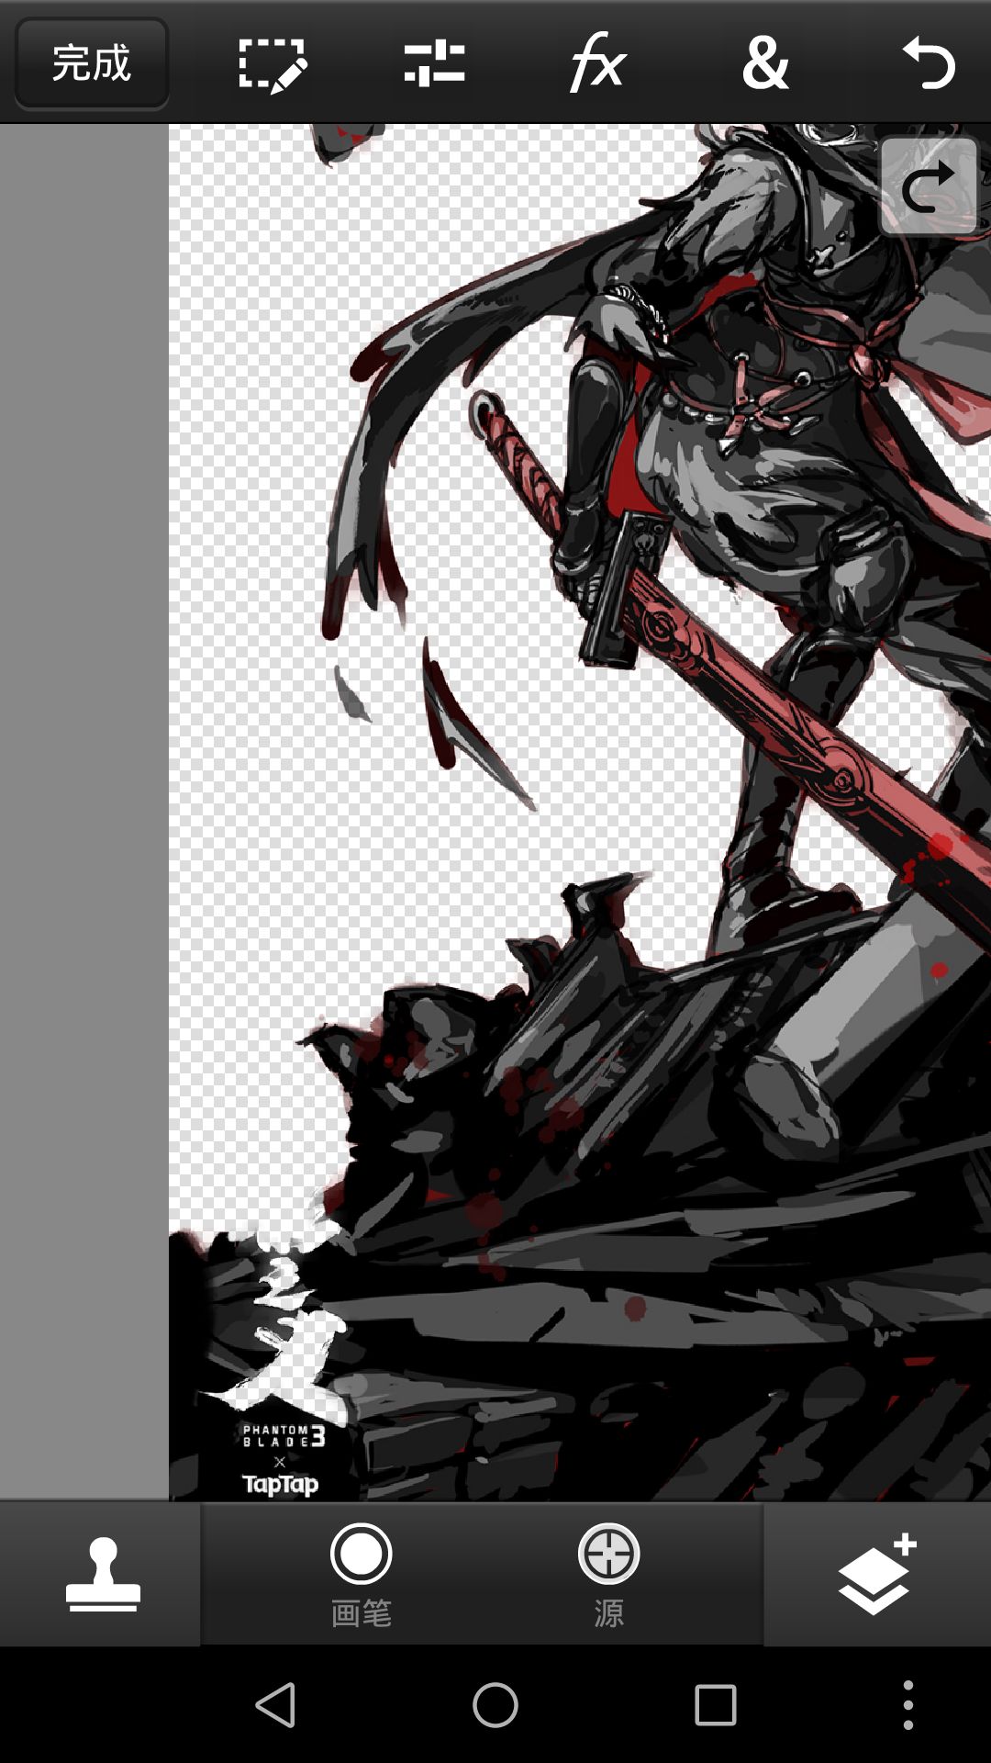This screenshot has width=991, height=1763.
Task: Select the clone stamp tool
Action: coord(102,1574)
